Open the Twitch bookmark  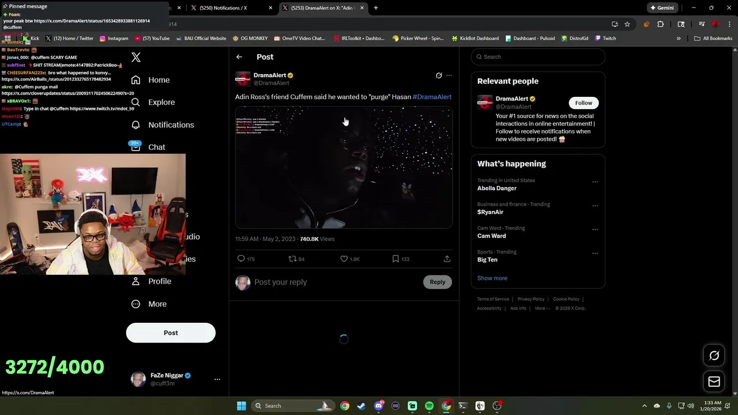click(605, 38)
